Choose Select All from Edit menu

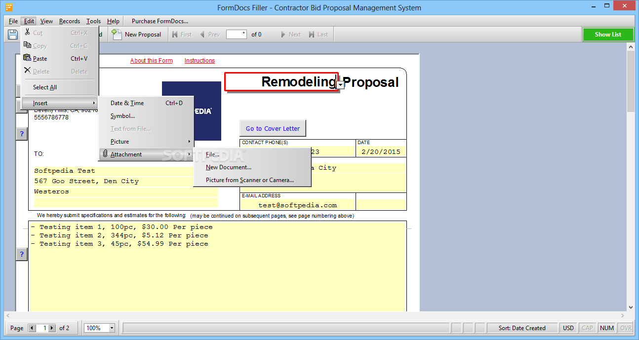click(59, 87)
